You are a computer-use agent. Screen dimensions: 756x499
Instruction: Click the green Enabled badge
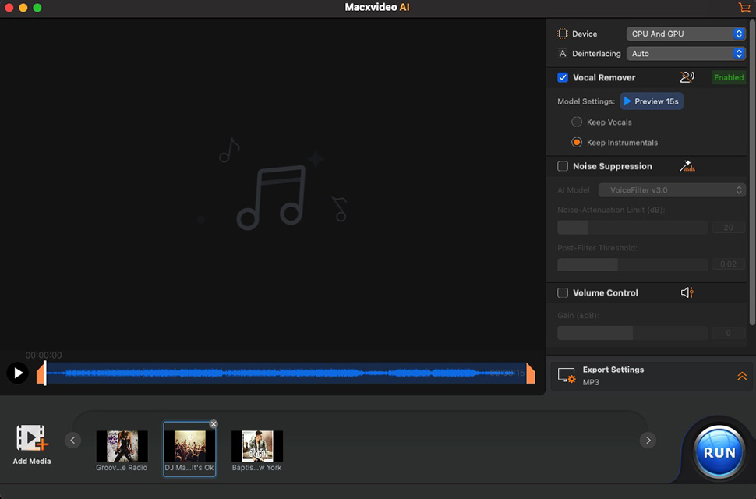(729, 77)
